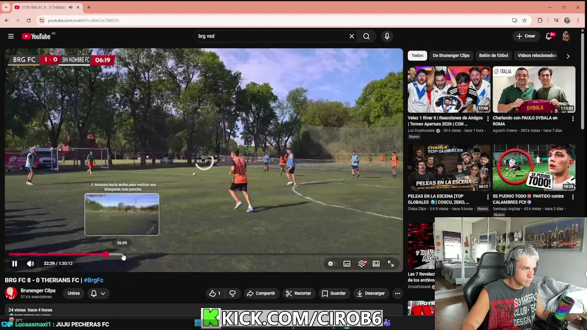This screenshot has height=330, width=587.
Task: Open the options menu for the Paulo Dybala video
Action: (x=572, y=119)
